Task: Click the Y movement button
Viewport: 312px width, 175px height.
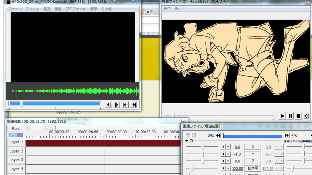Action: point(253,154)
